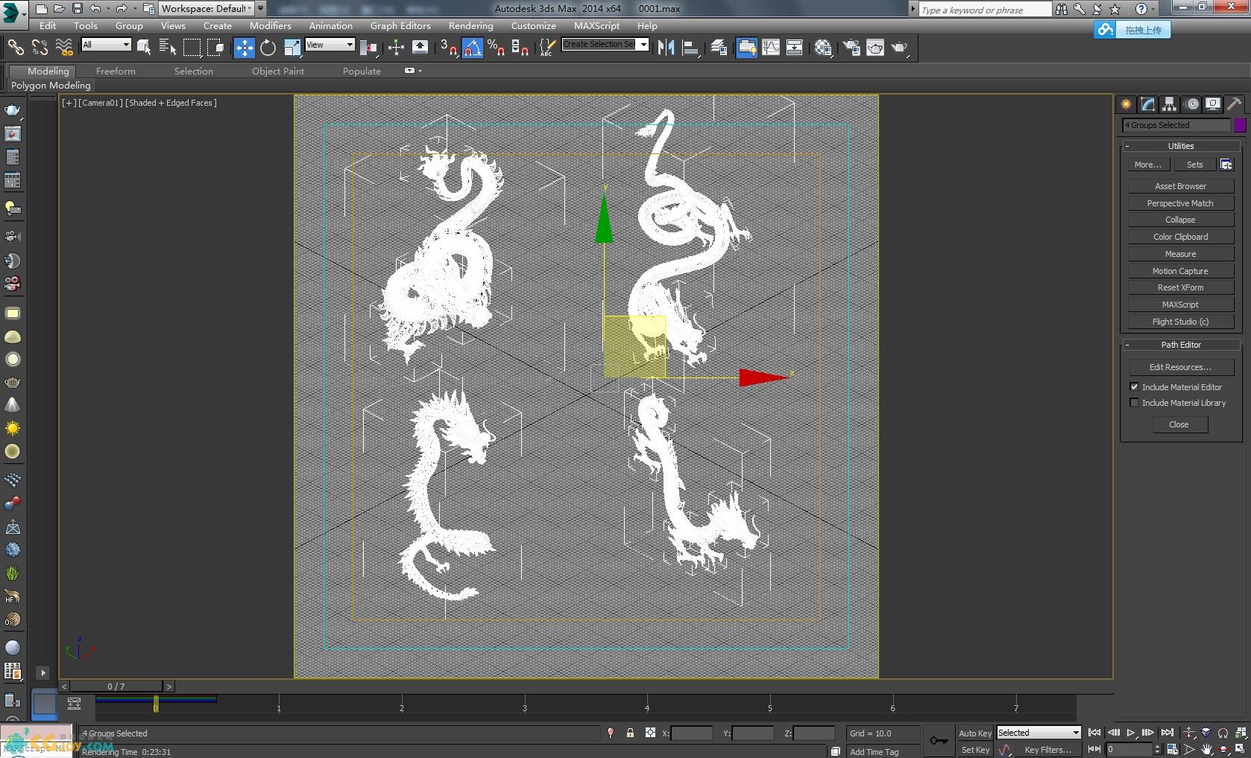Screen dimensions: 1251x758
Task: Toggle Percent Snap
Action: tap(497, 48)
